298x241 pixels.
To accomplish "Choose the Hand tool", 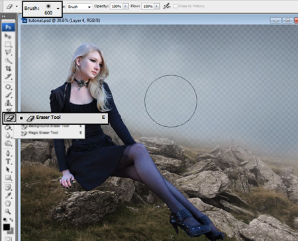I will [x=8, y=203].
